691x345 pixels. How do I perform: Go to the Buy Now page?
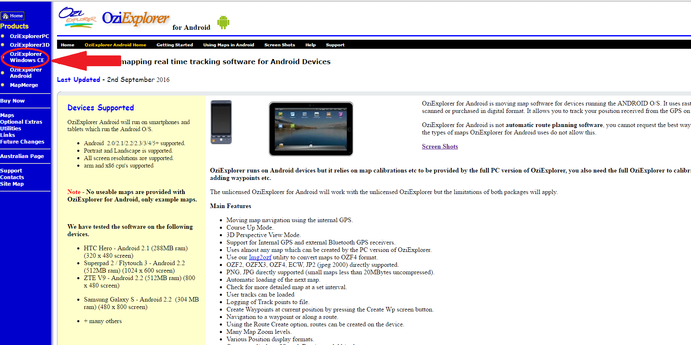12,101
